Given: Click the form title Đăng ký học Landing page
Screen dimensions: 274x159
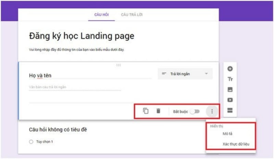Looking at the screenshot, I should pyautogui.click(x=82, y=36).
